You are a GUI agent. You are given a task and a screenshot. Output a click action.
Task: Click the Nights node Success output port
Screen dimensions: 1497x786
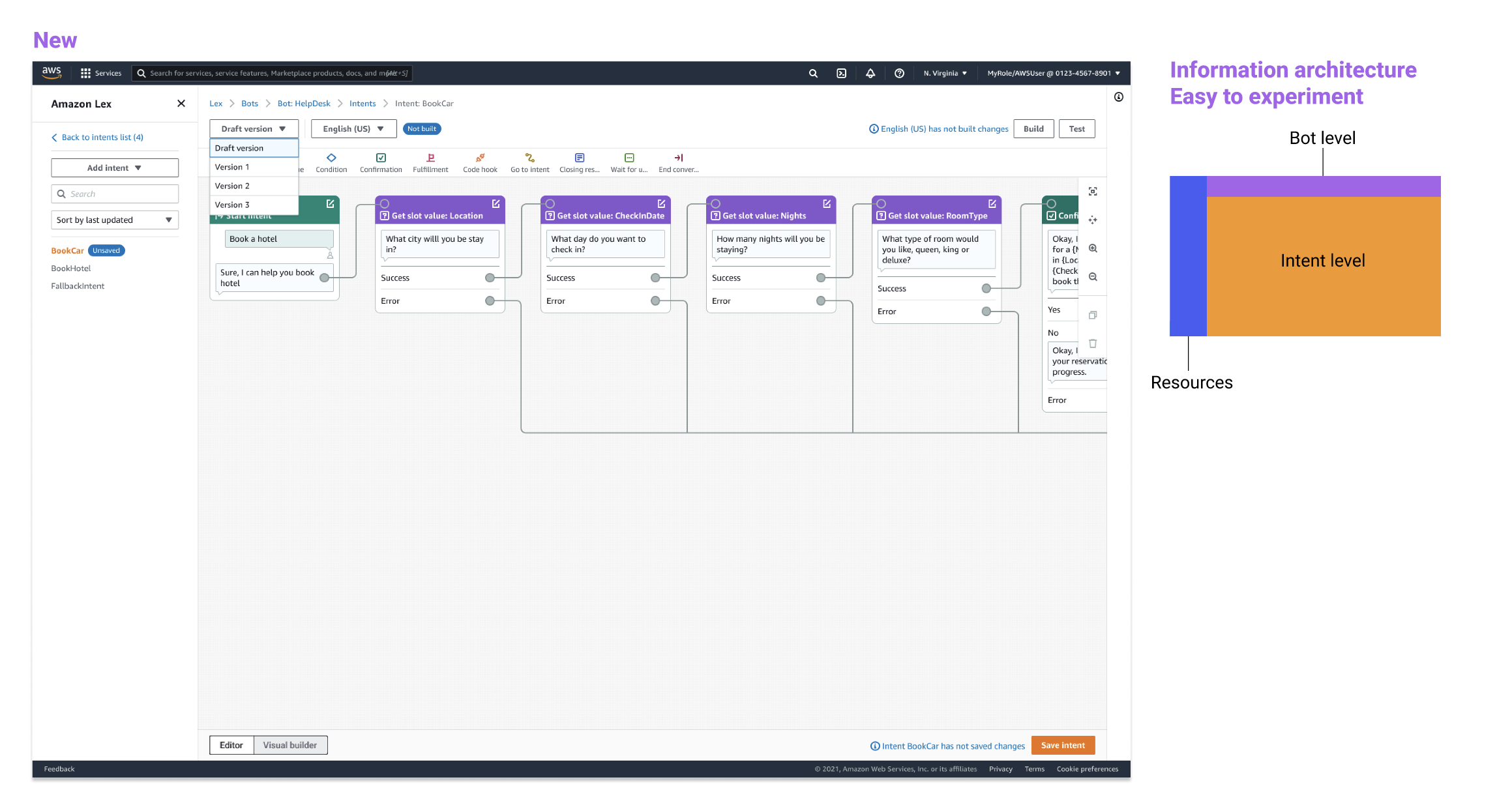point(821,278)
